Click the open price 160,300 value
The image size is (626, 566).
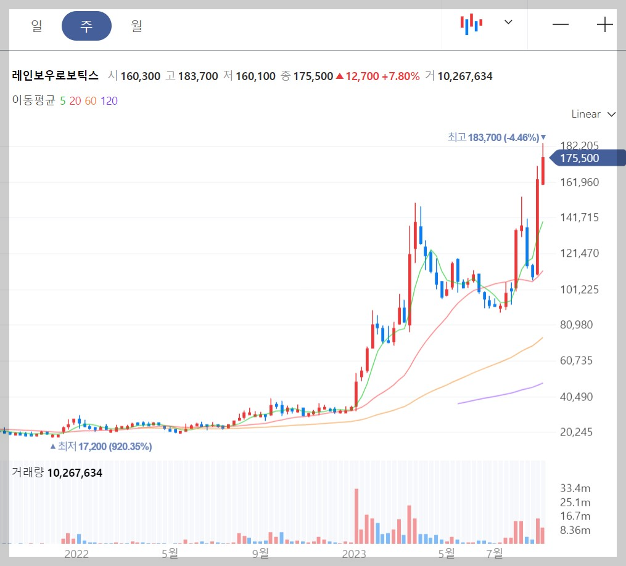click(x=141, y=76)
